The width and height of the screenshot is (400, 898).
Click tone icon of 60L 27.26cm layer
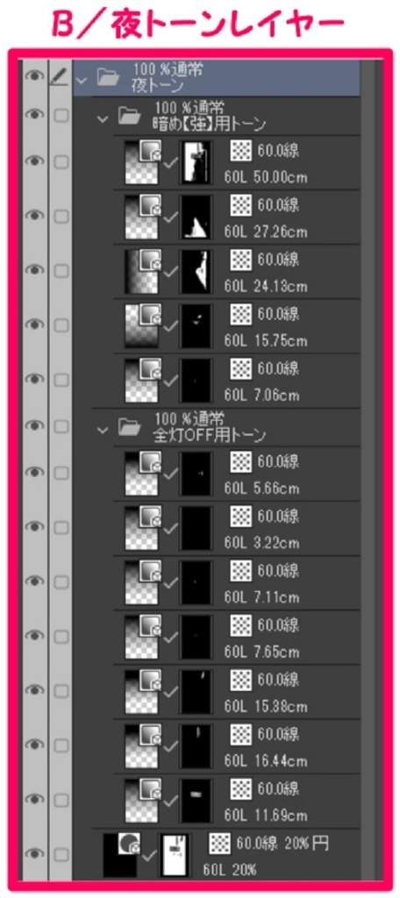click(240, 205)
